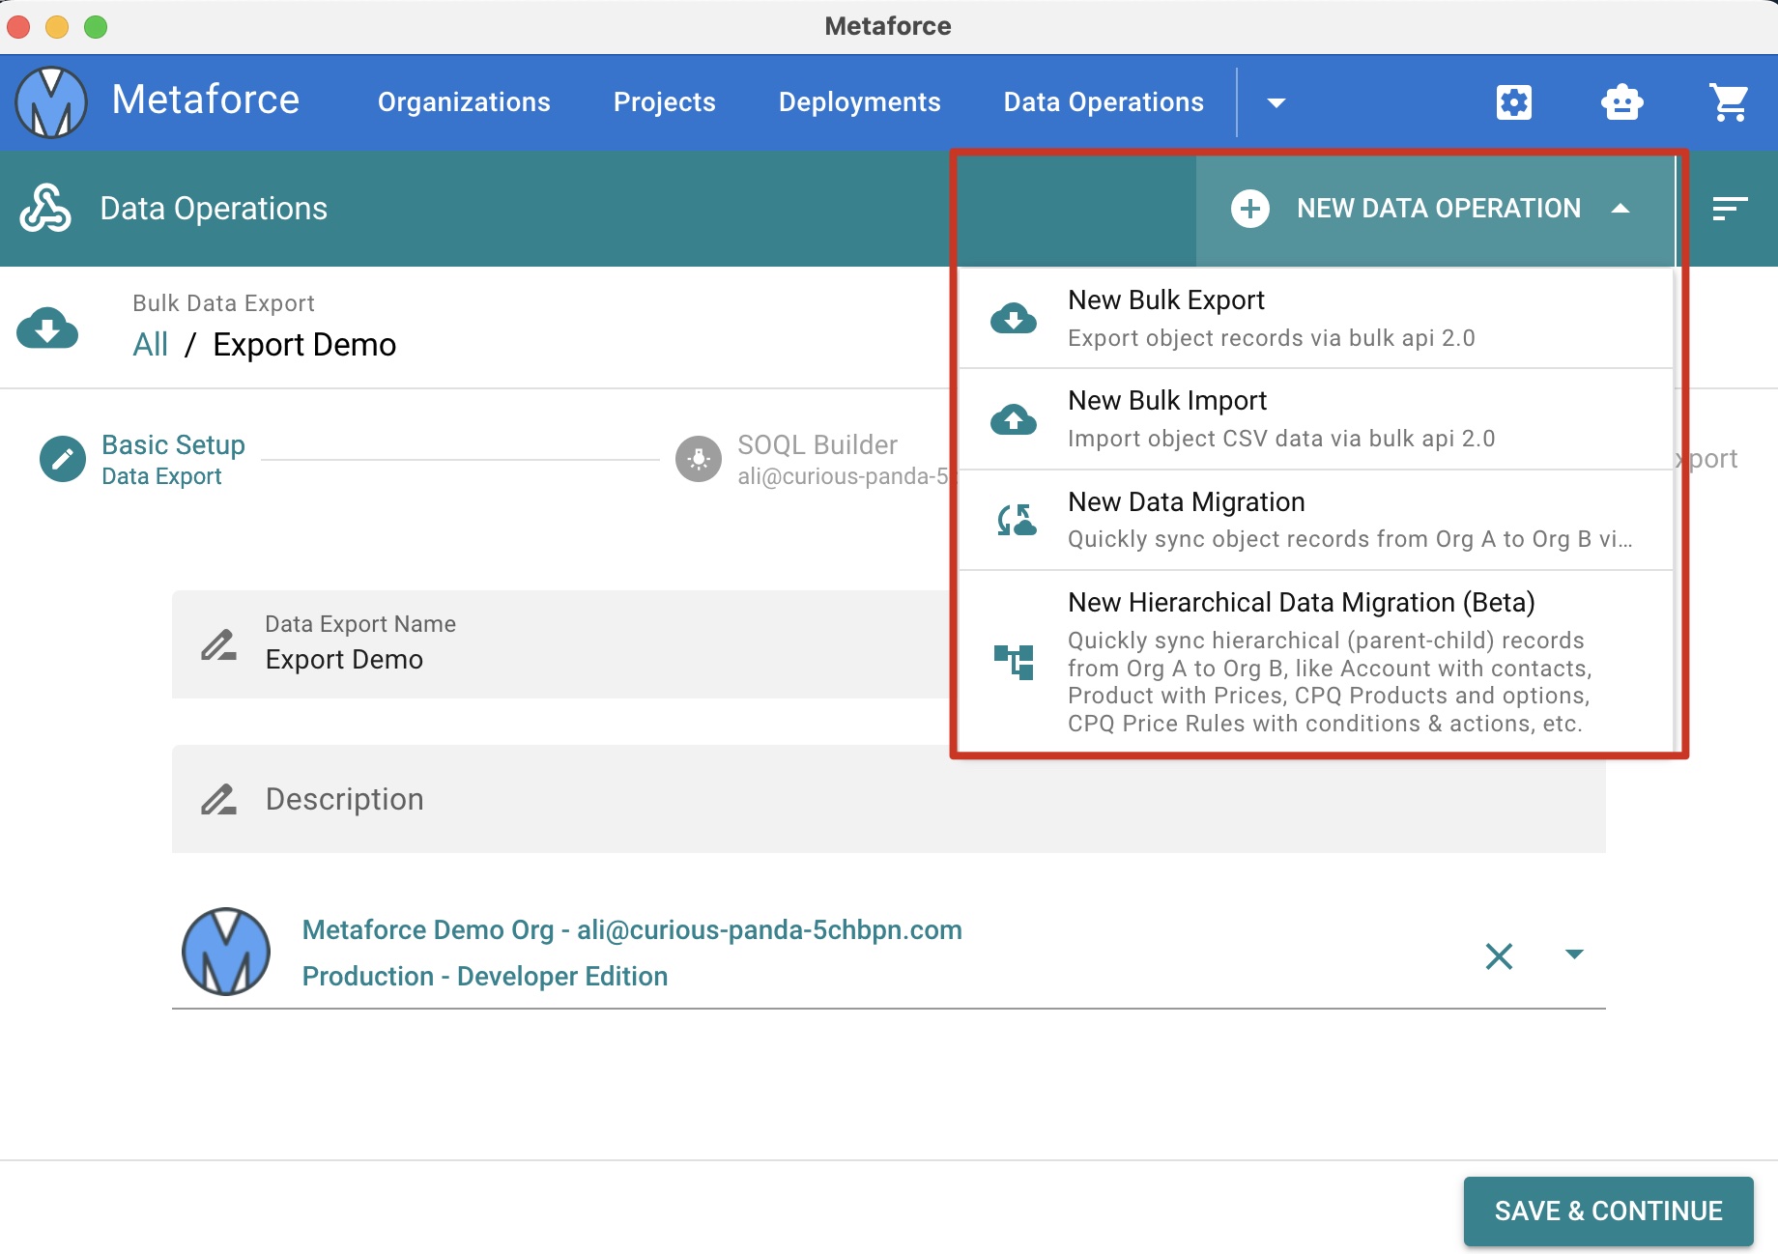This screenshot has width=1778, height=1254.
Task: Open the Organizations menu
Action: [464, 102]
